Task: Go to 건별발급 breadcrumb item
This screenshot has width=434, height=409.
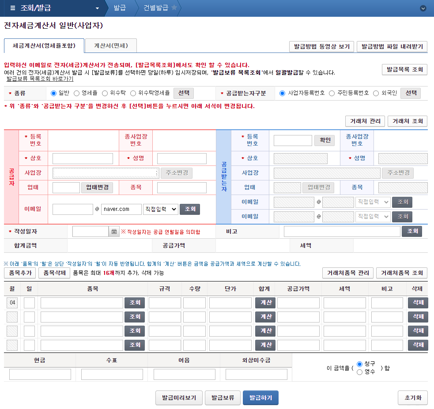Action: click(x=156, y=8)
